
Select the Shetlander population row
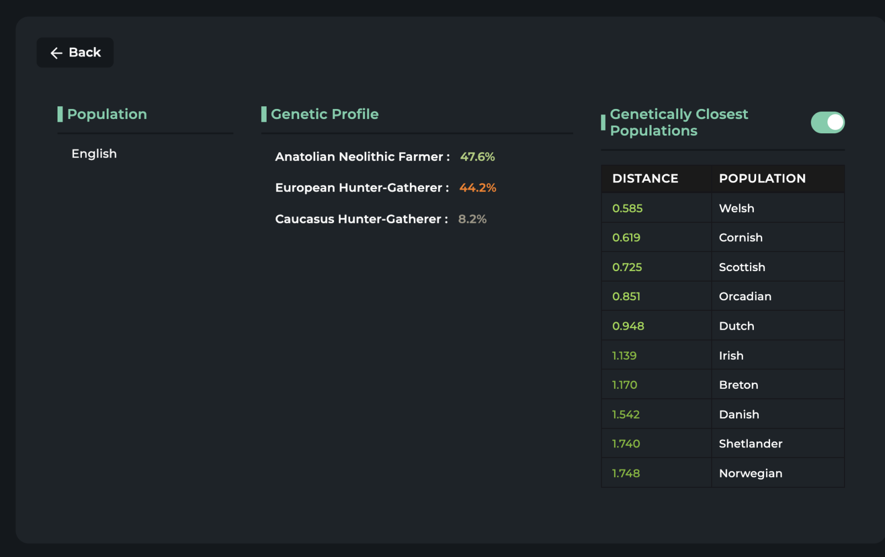pos(722,444)
